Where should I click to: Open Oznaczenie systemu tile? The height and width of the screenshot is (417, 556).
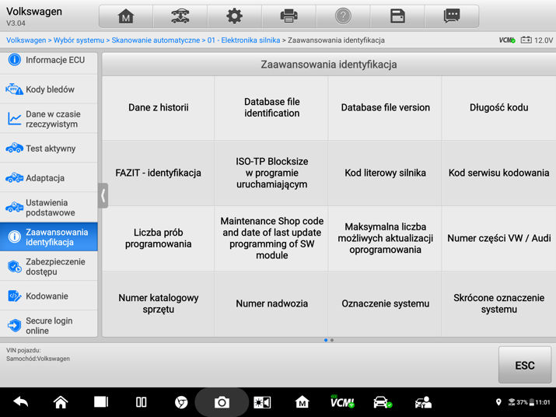[x=385, y=303]
